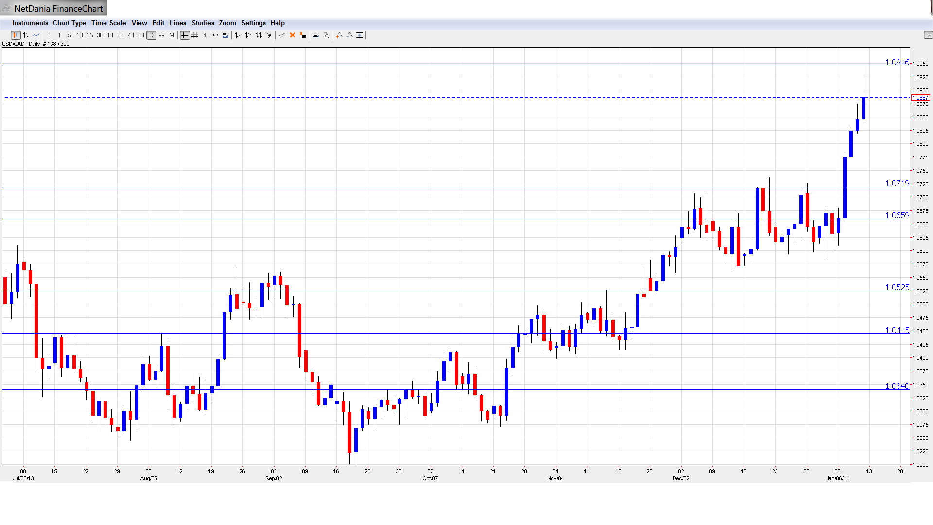Toggle the crosshair cursor tool
Viewport: 933px width, 525px height.
click(185, 35)
